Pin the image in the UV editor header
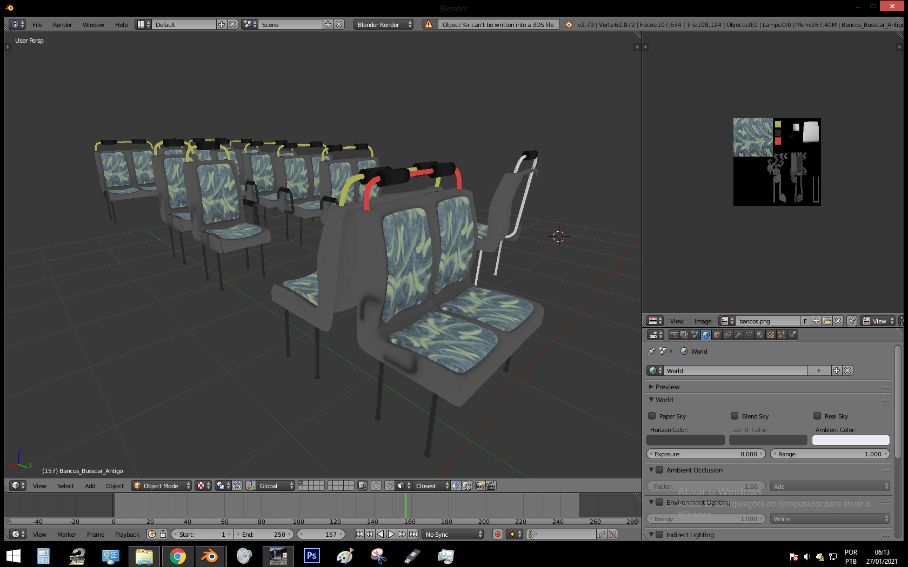This screenshot has height=567, width=908. click(x=852, y=321)
